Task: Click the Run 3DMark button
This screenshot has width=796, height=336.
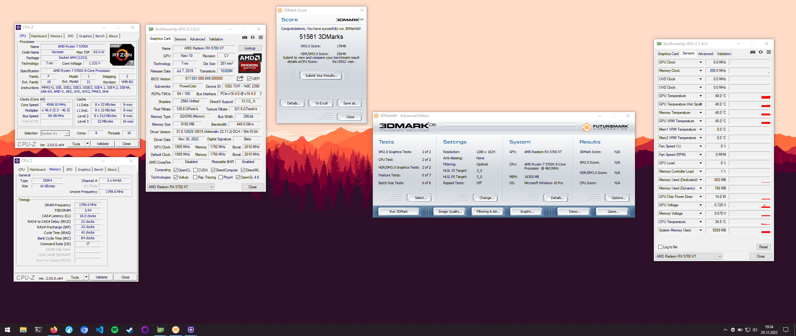Action: point(399,212)
